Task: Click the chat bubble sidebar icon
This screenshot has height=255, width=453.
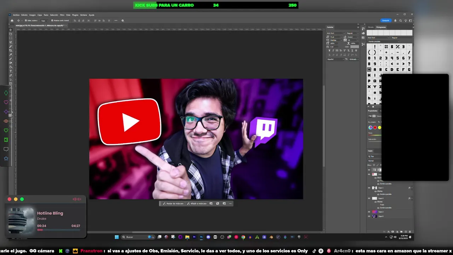Action: [x=6, y=149]
